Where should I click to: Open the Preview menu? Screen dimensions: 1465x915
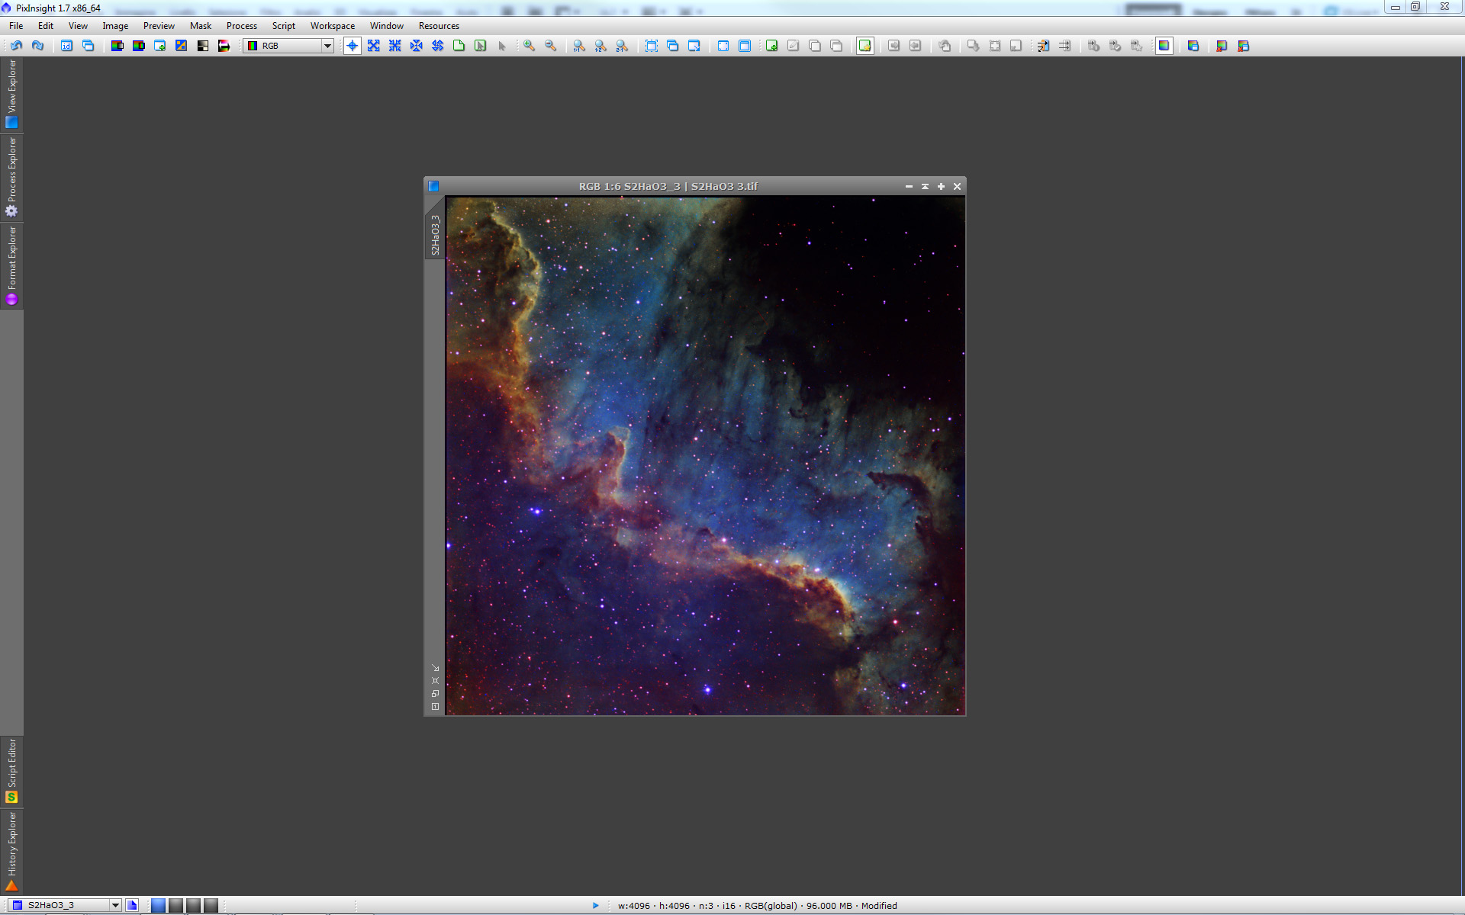click(x=159, y=26)
